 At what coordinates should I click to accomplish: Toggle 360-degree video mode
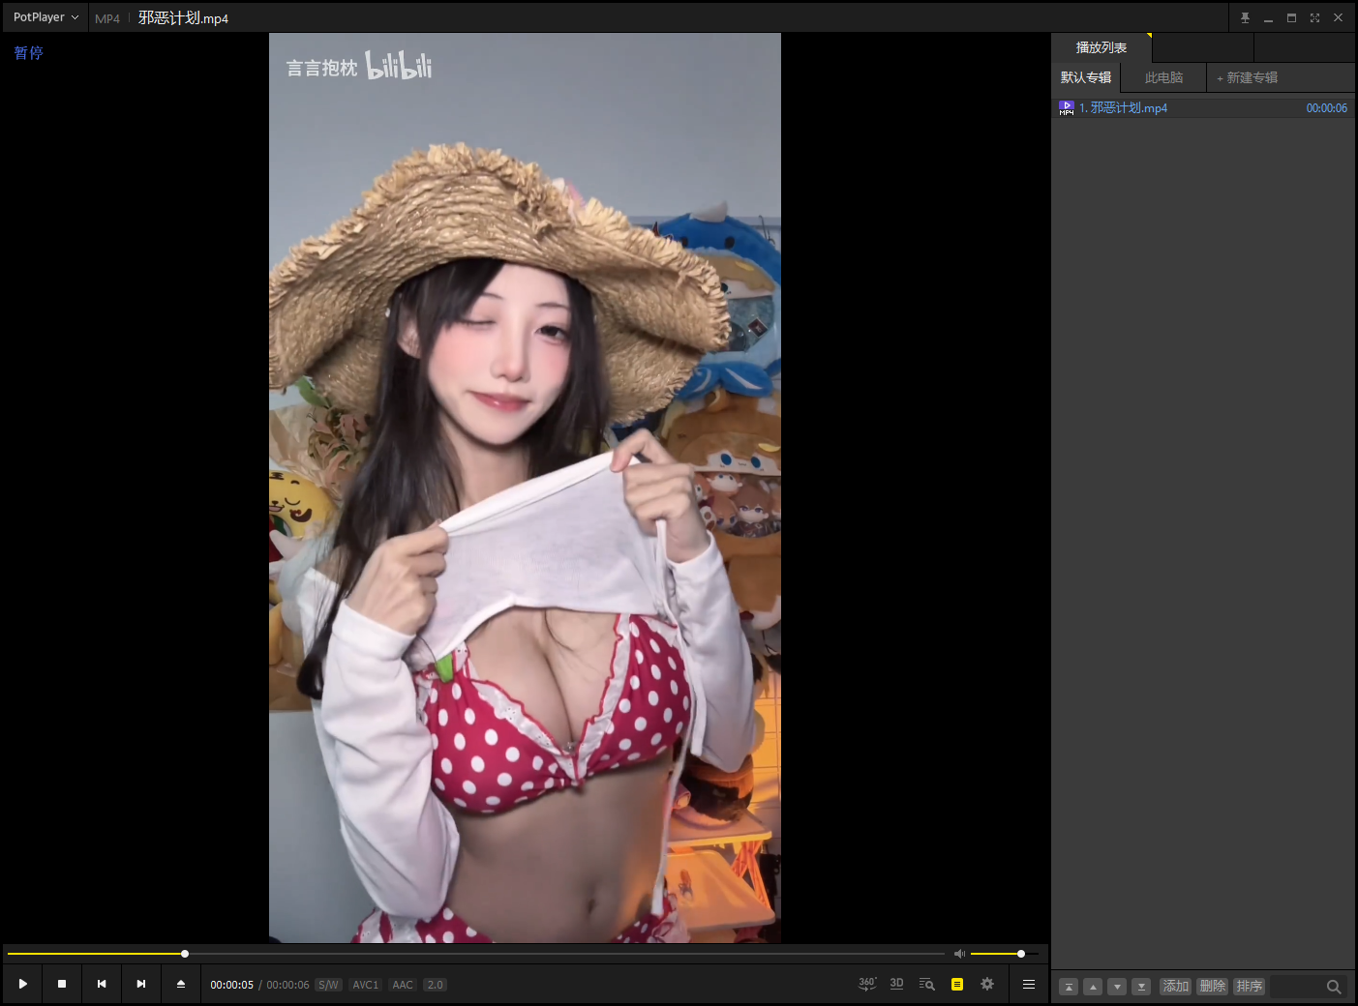coord(866,984)
